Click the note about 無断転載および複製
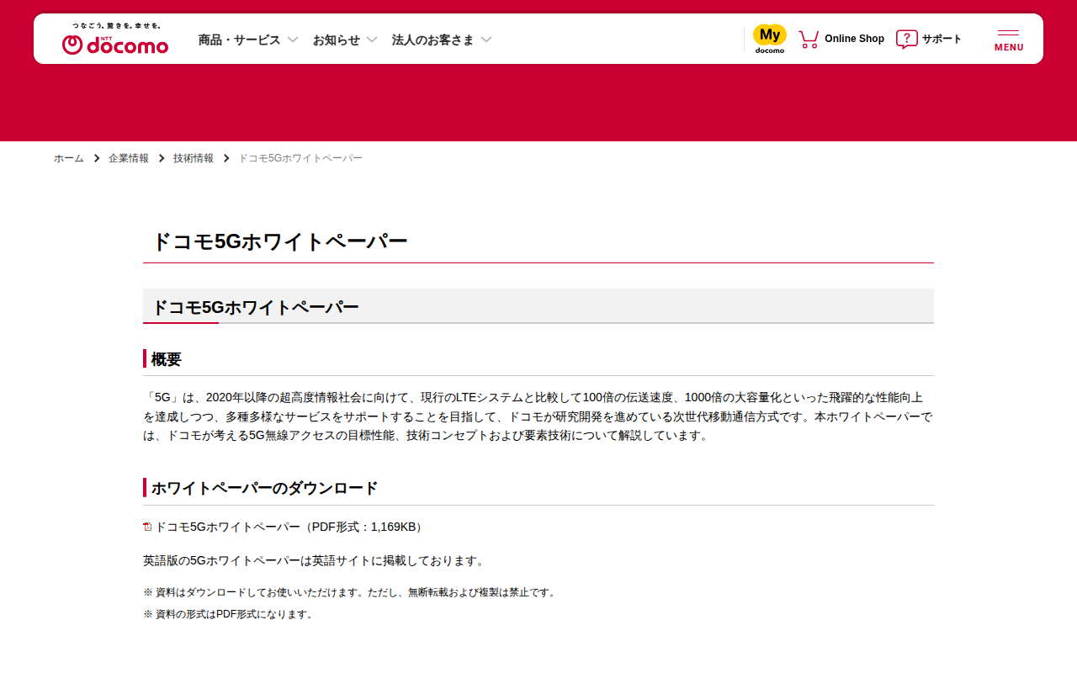Viewport: 1077px width, 673px height. (x=350, y=592)
